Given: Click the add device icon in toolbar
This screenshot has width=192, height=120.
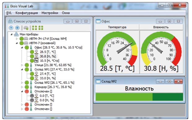Looking at the screenshot, I should [x=26, y=28].
